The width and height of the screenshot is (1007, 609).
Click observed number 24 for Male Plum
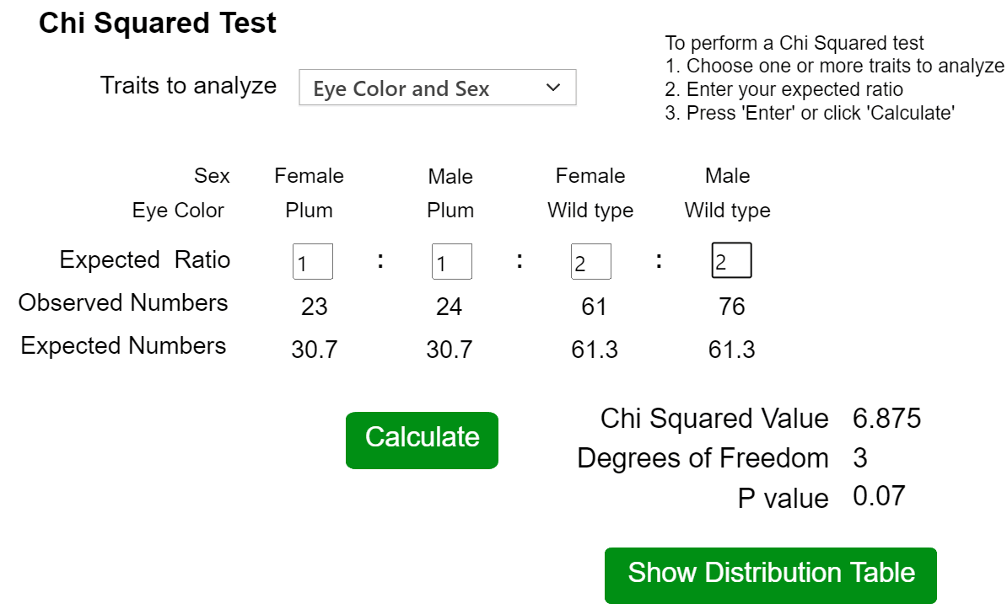point(449,307)
